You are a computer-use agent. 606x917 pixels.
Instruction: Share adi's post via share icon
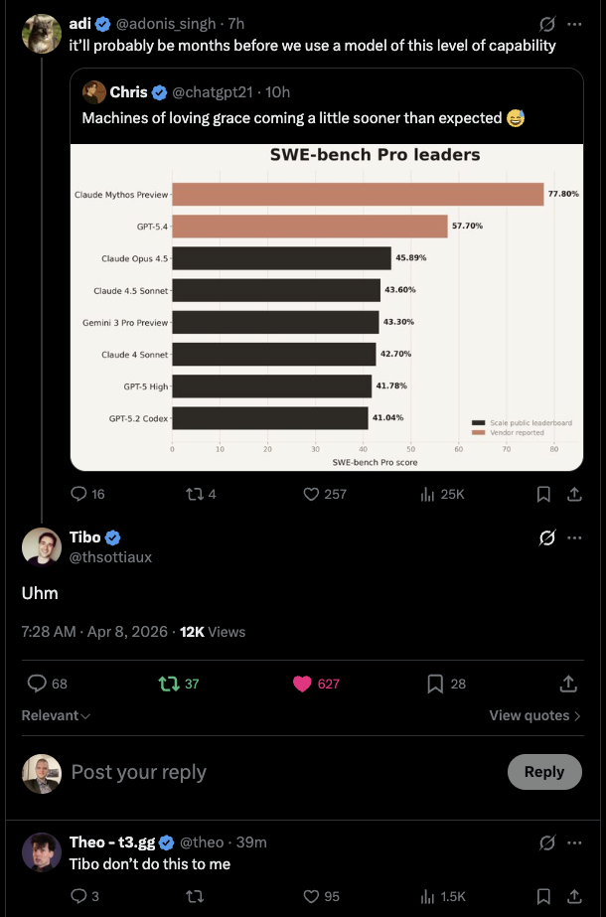[x=575, y=494]
